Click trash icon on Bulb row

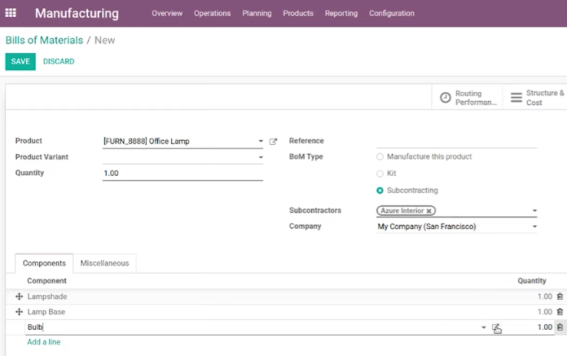pyautogui.click(x=560, y=327)
